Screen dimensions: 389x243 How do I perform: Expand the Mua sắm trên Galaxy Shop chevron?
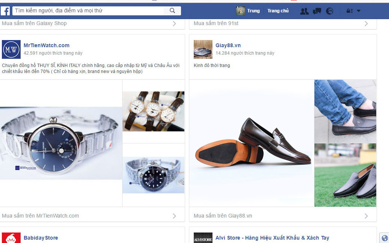click(x=174, y=24)
